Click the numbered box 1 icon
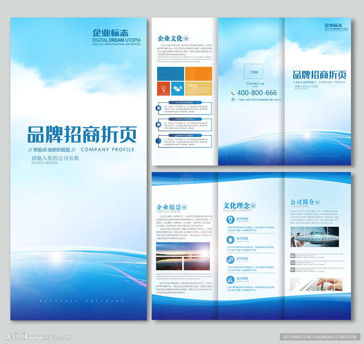The image size is (364, 344). (293, 256)
